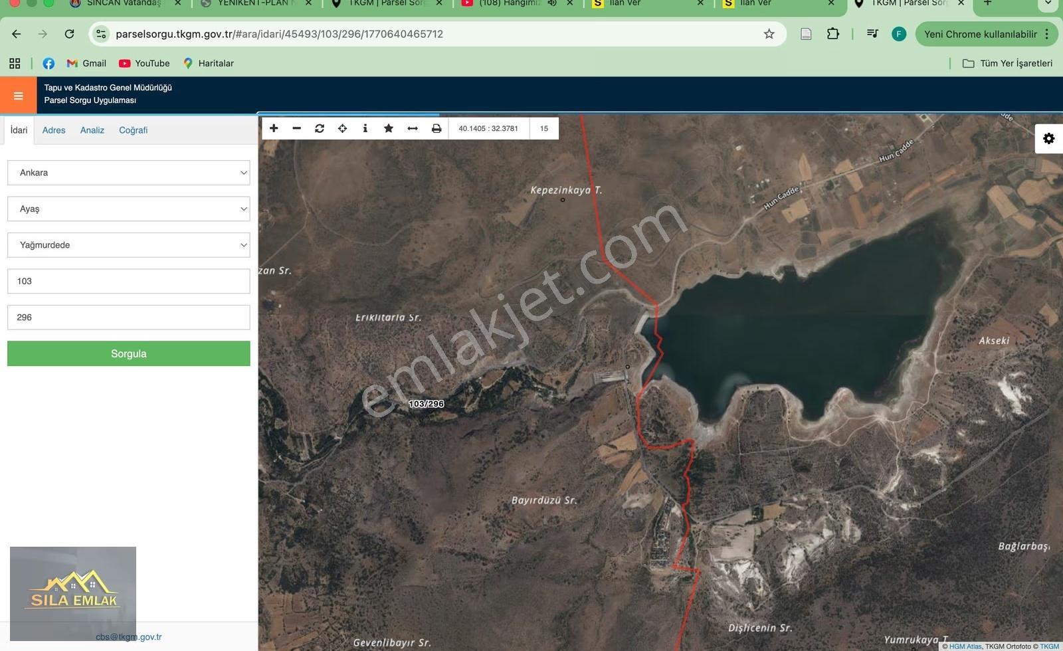View site information icon in address bar
Screen dimensions: 1063x651
tap(101, 34)
